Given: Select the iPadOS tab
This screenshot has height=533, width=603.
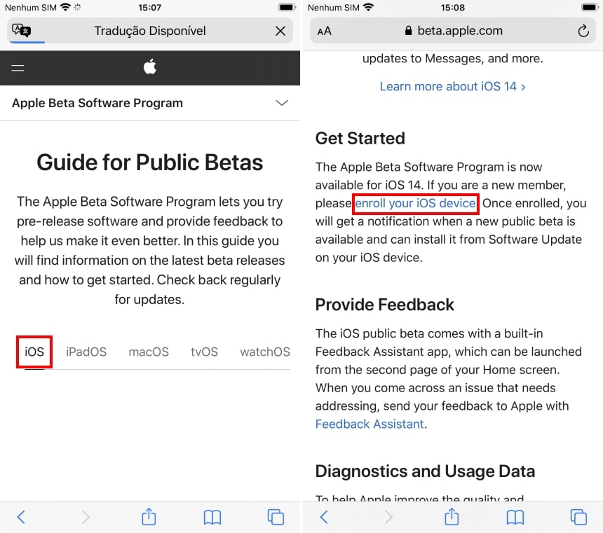Looking at the screenshot, I should [x=86, y=352].
